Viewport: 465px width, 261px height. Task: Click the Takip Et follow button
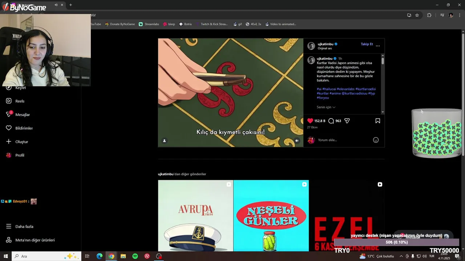tap(367, 44)
